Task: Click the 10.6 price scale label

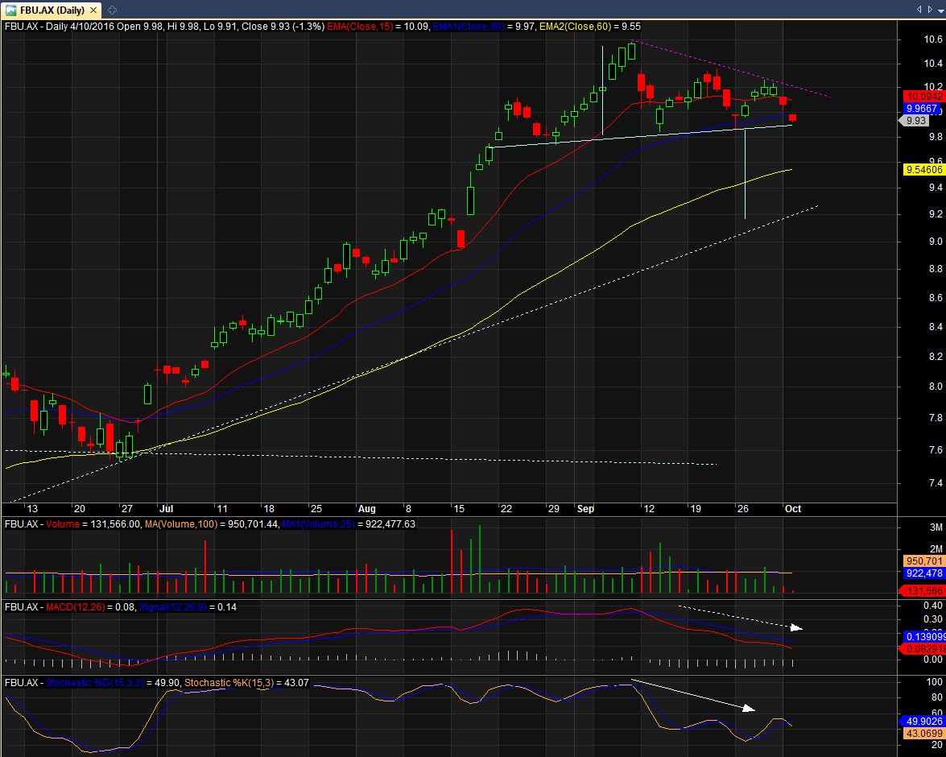Action: point(933,39)
